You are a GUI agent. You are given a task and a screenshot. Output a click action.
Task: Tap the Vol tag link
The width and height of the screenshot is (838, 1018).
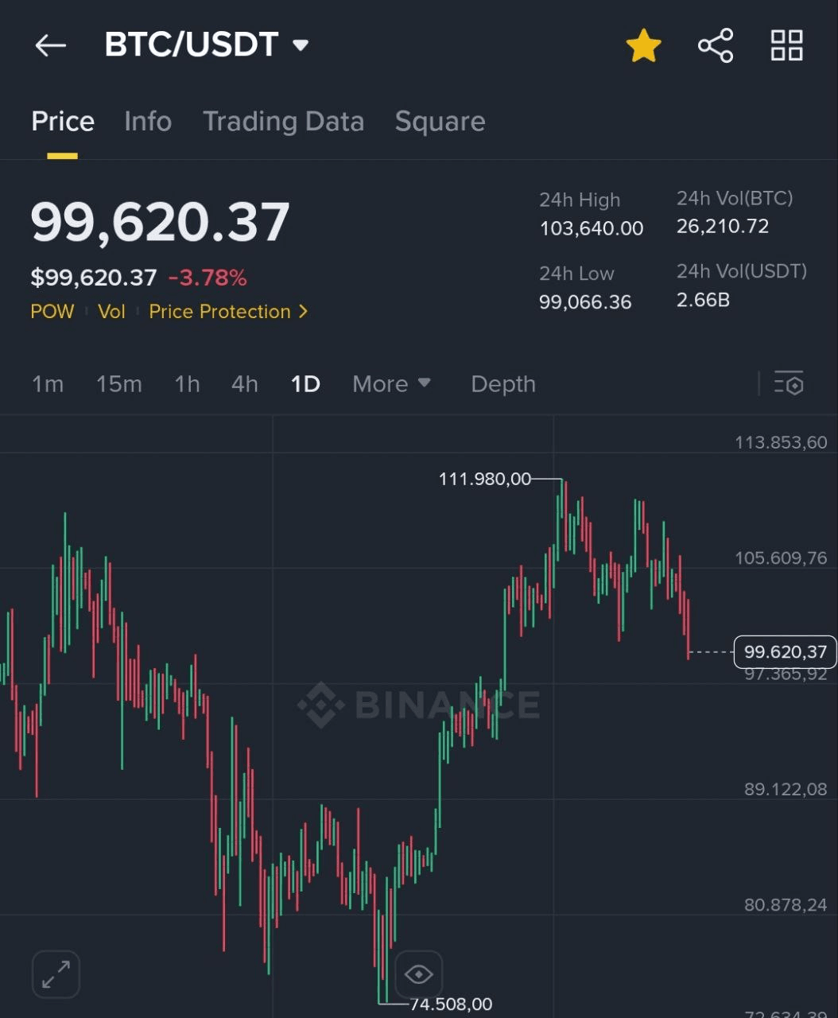pos(111,312)
